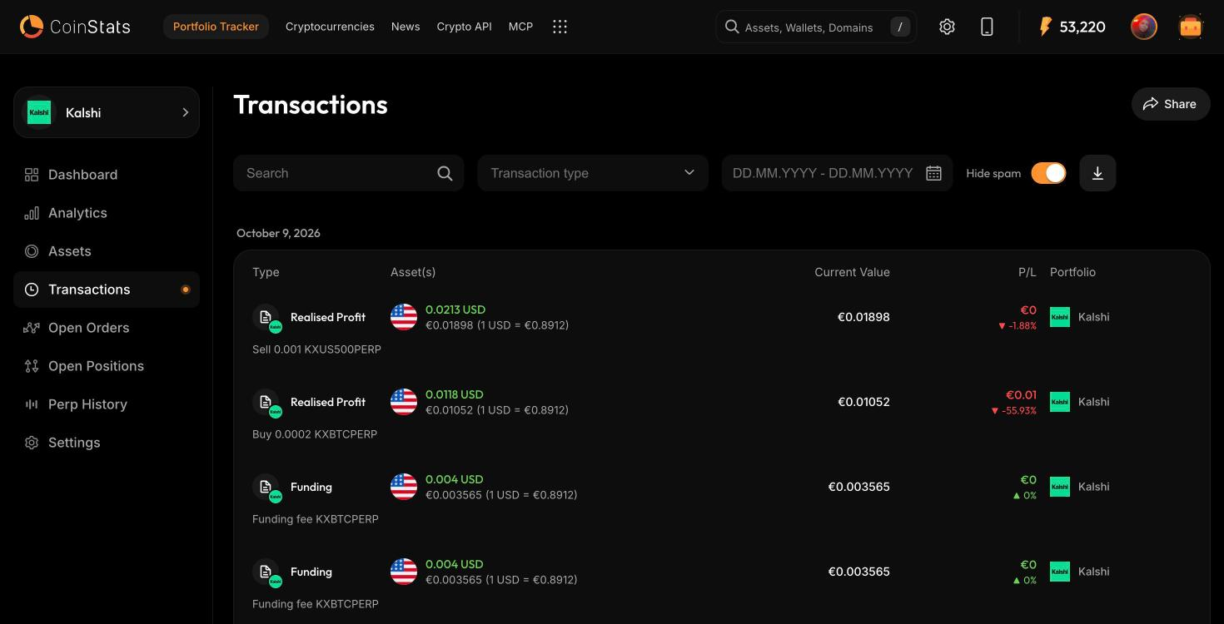The width and height of the screenshot is (1224, 624).
Task: Click the Kalshi logo in portfolio selector
Action: (x=39, y=112)
